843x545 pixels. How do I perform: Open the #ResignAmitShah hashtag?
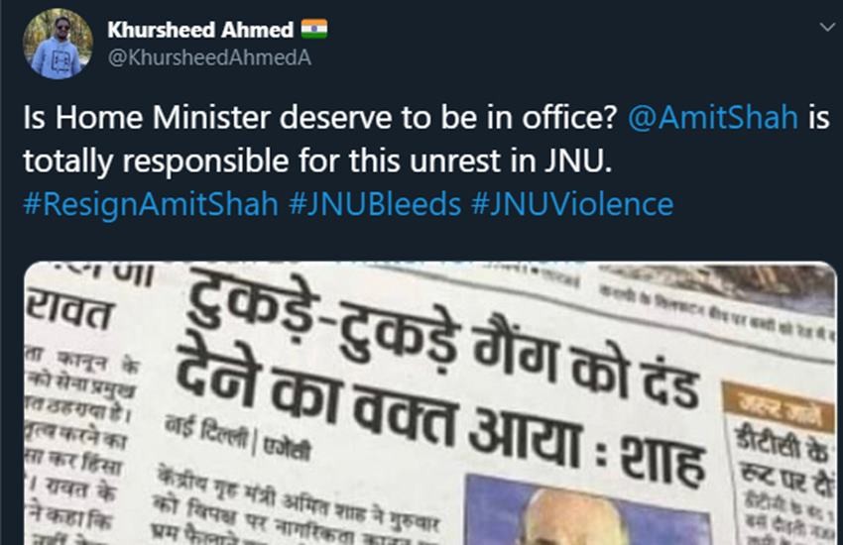coord(148,204)
